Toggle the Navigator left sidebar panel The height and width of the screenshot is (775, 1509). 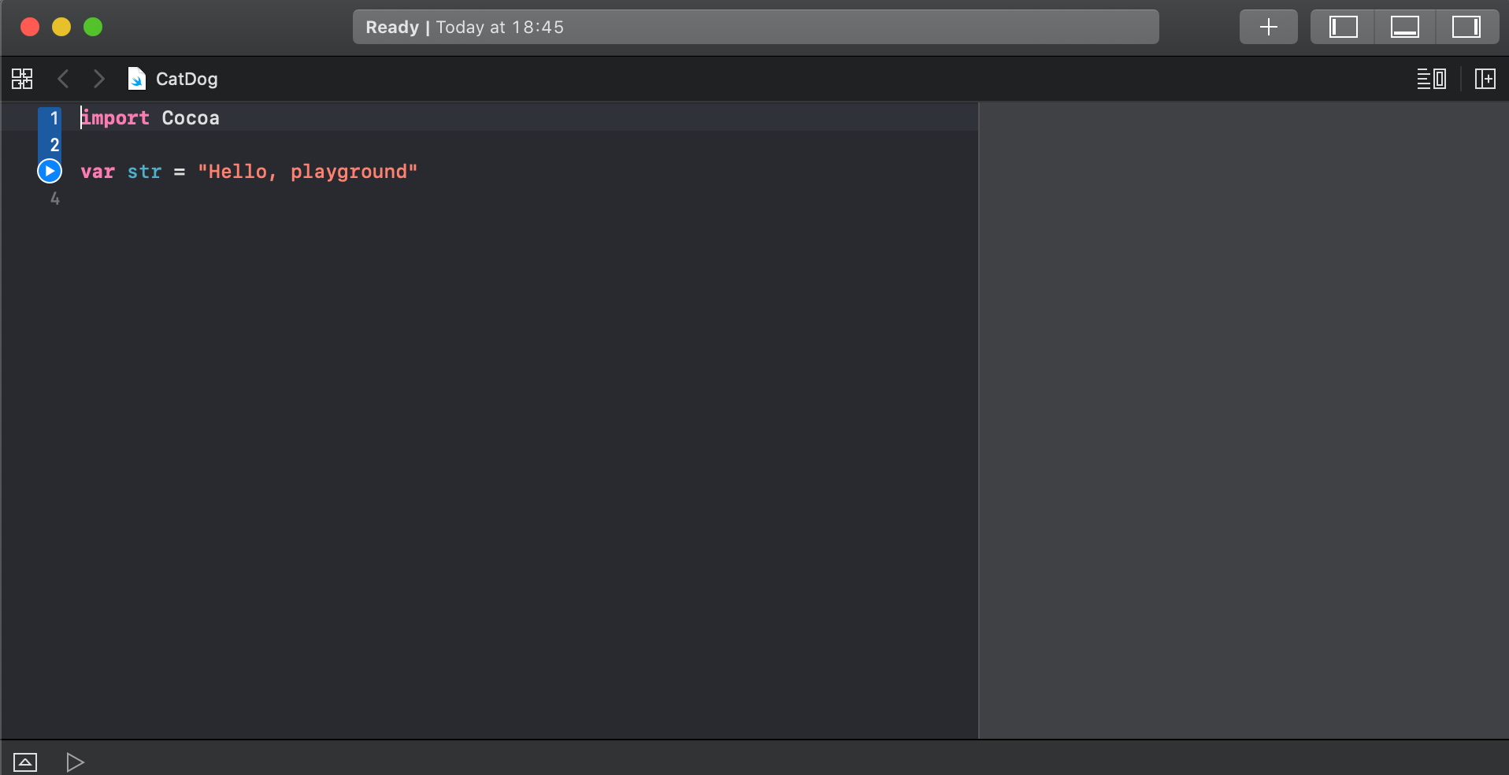(1343, 27)
